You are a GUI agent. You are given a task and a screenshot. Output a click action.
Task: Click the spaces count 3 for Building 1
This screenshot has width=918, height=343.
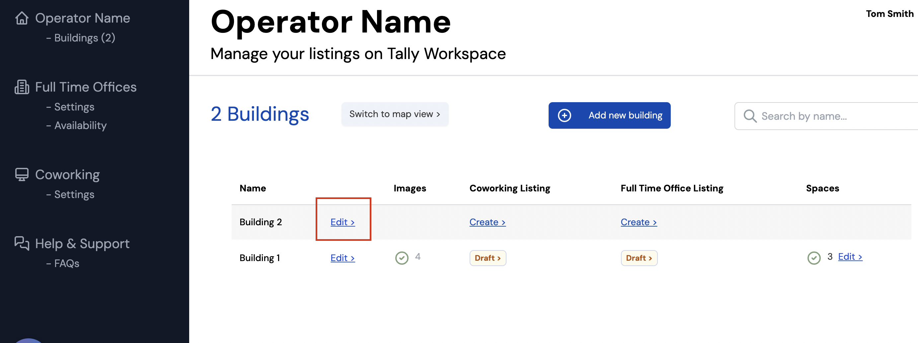coord(830,257)
